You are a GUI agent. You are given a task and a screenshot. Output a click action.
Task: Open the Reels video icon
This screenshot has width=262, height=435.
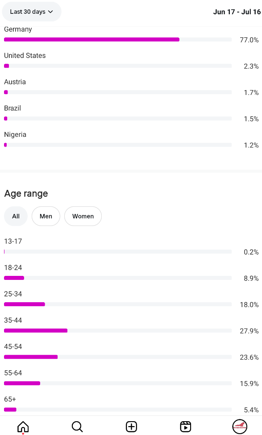tap(185, 427)
